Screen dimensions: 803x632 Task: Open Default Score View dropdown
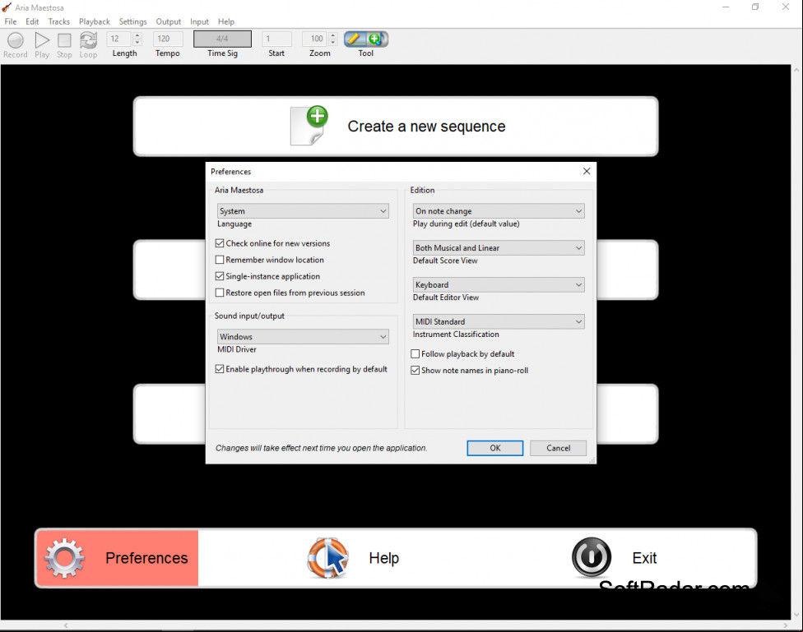pos(499,247)
